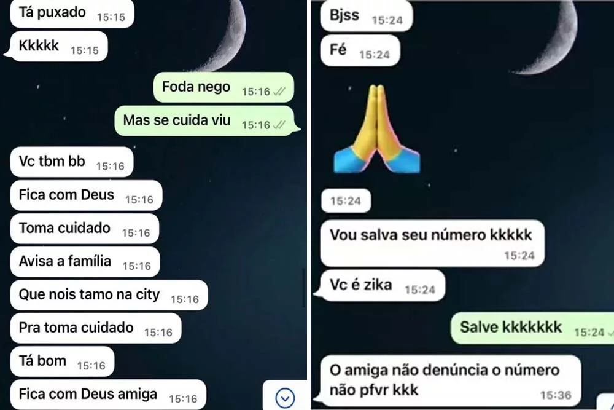
Task: Tap double check marks on 'Foda nego'
Action: click(x=279, y=92)
